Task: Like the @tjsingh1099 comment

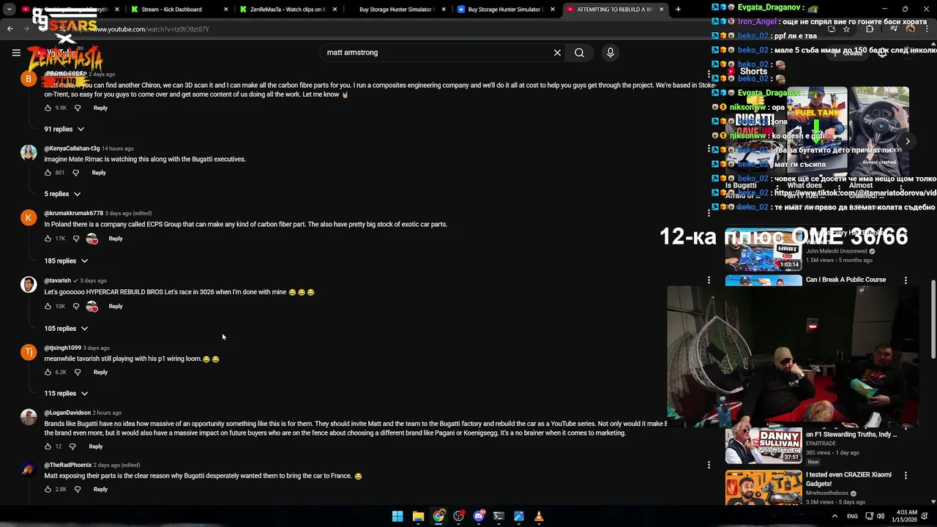Action: (48, 373)
